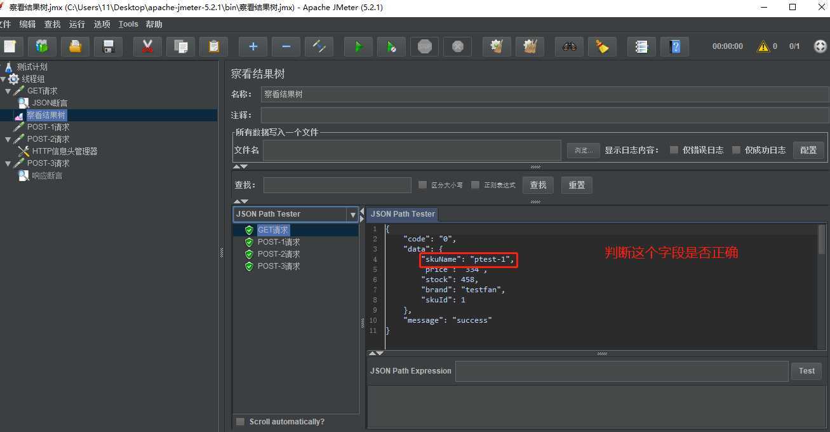Click the Copy toolbar icon
Screen dimensions: 830x432
180,46
